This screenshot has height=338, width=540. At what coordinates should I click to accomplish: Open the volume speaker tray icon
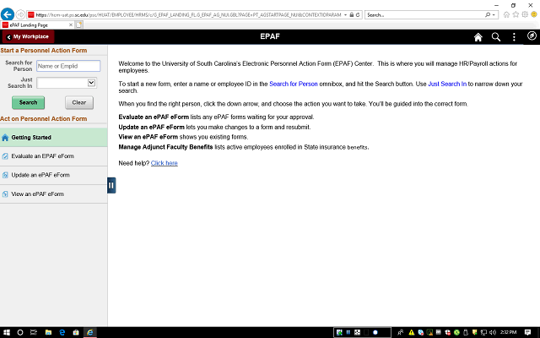[493, 332]
